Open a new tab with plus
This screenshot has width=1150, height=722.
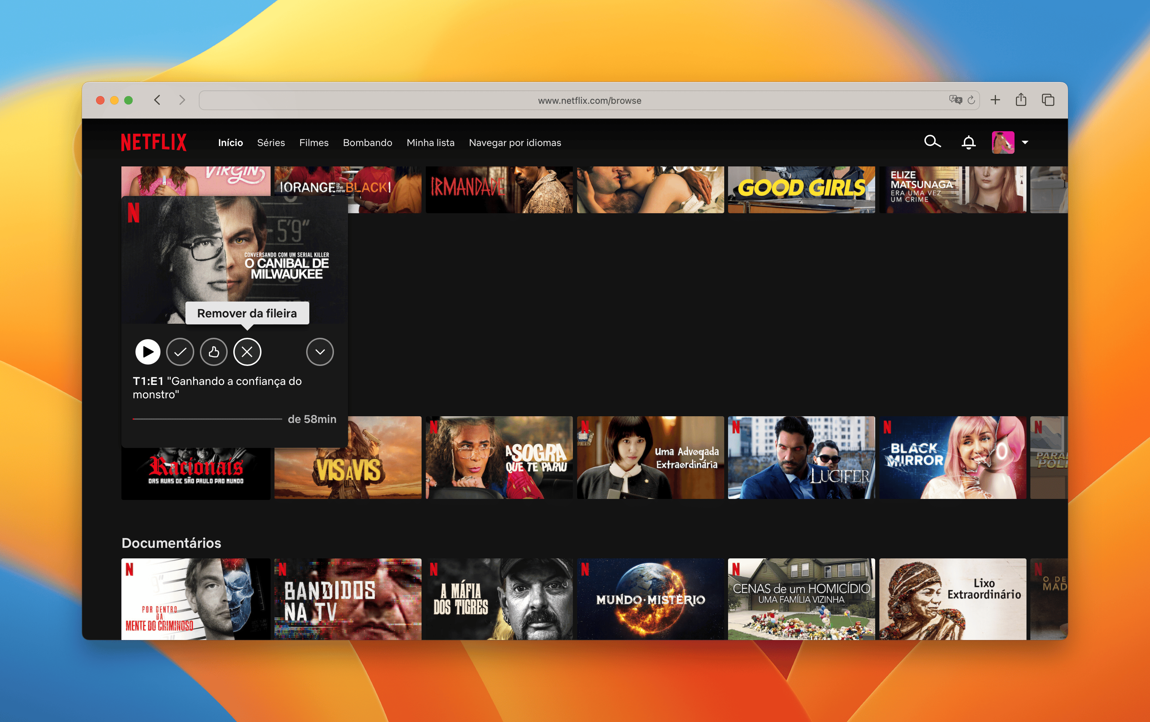click(995, 100)
